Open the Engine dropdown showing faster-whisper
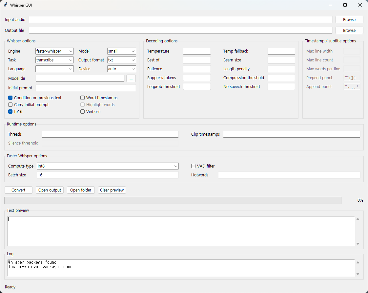Image resolution: width=368 pixels, height=293 pixels. coord(54,51)
